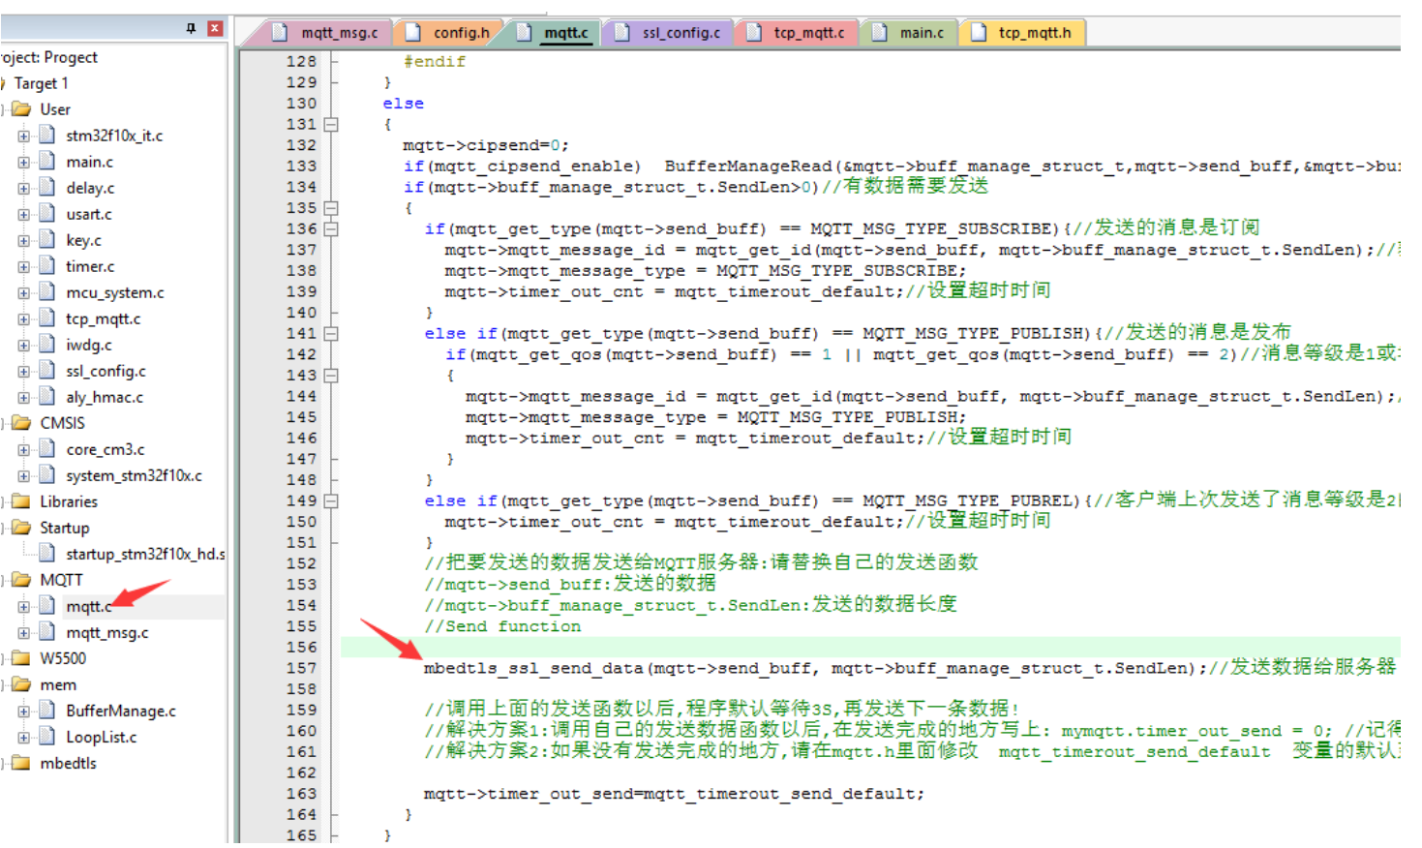Collapse the code fold at line 131
This screenshot has width=1422, height=848.
(x=331, y=125)
